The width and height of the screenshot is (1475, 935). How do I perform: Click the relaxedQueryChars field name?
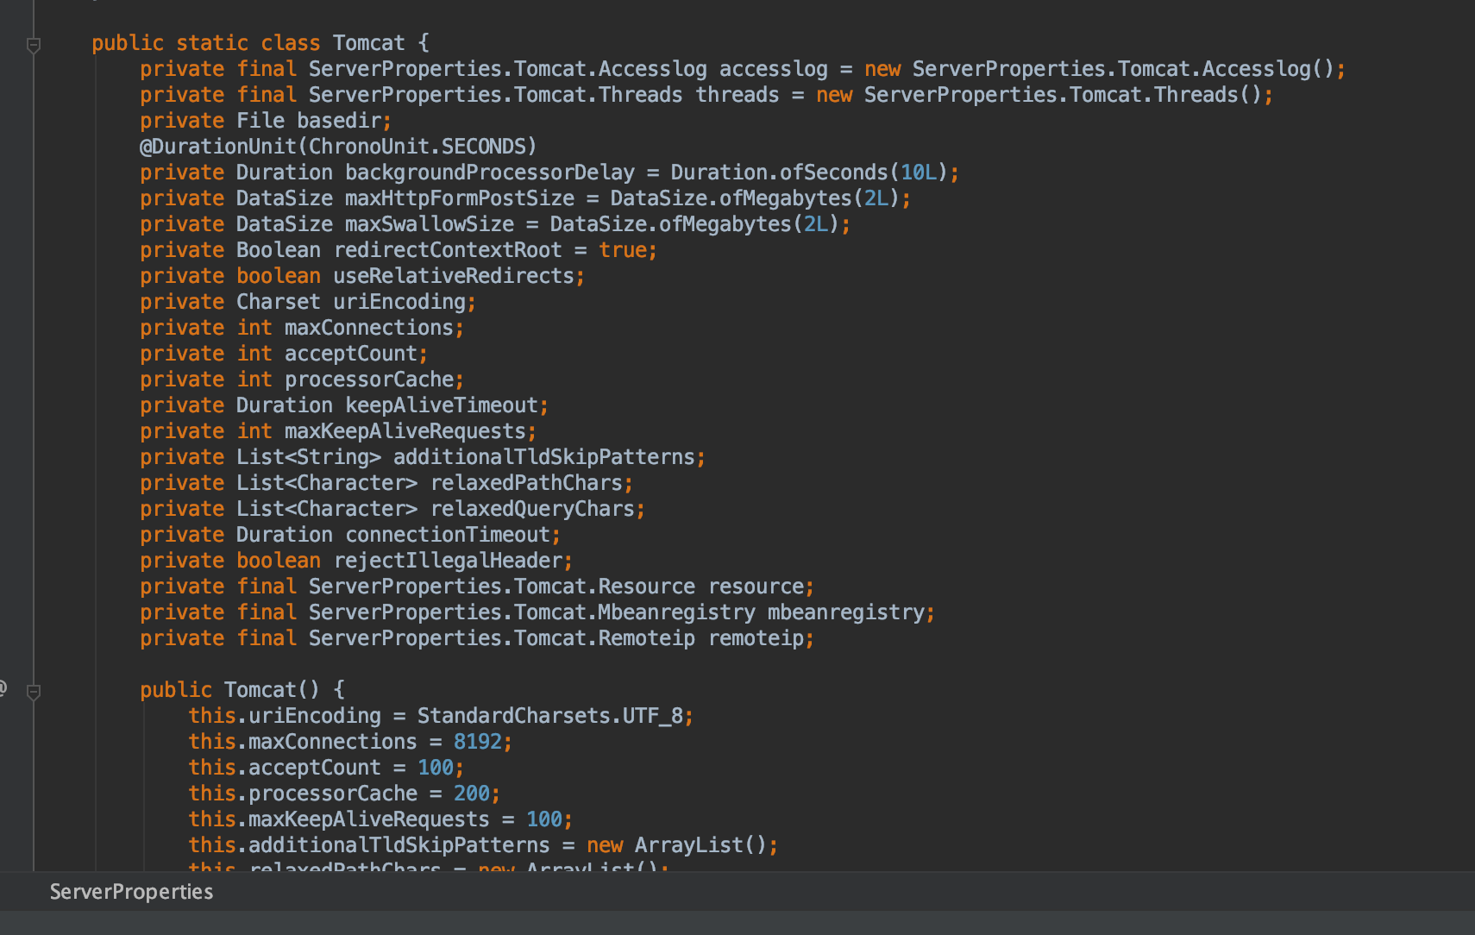[532, 509]
